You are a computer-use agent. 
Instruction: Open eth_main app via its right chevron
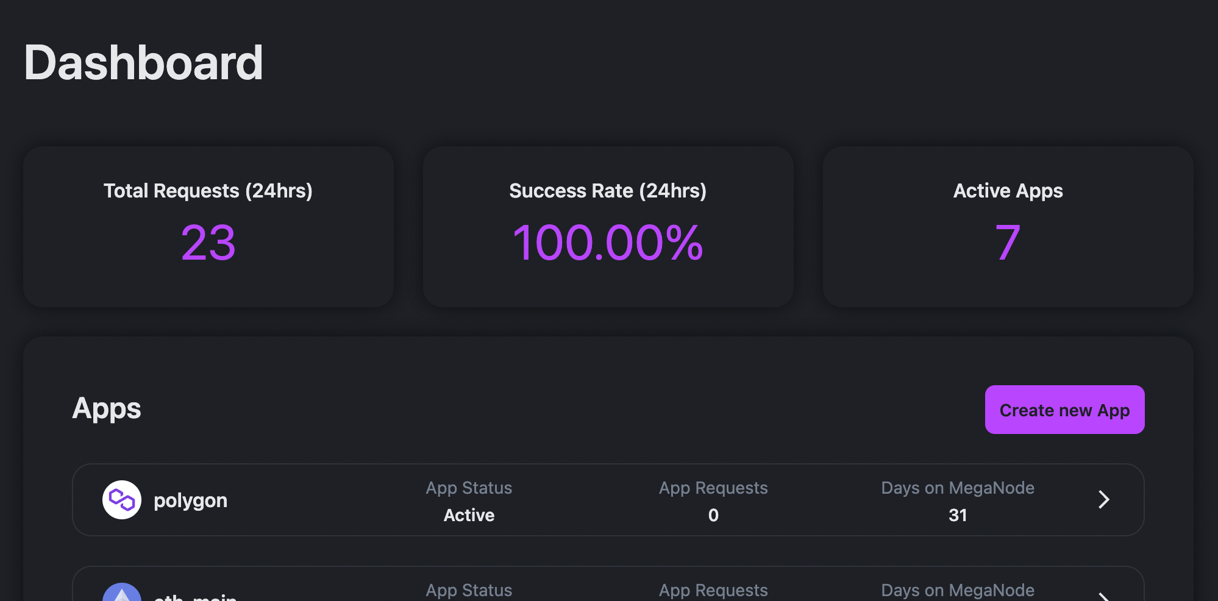point(1103,596)
